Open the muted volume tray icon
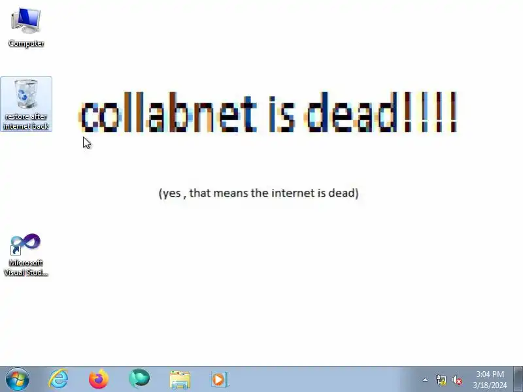Image resolution: width=523 pixels, height=392 pixels. 456,380
